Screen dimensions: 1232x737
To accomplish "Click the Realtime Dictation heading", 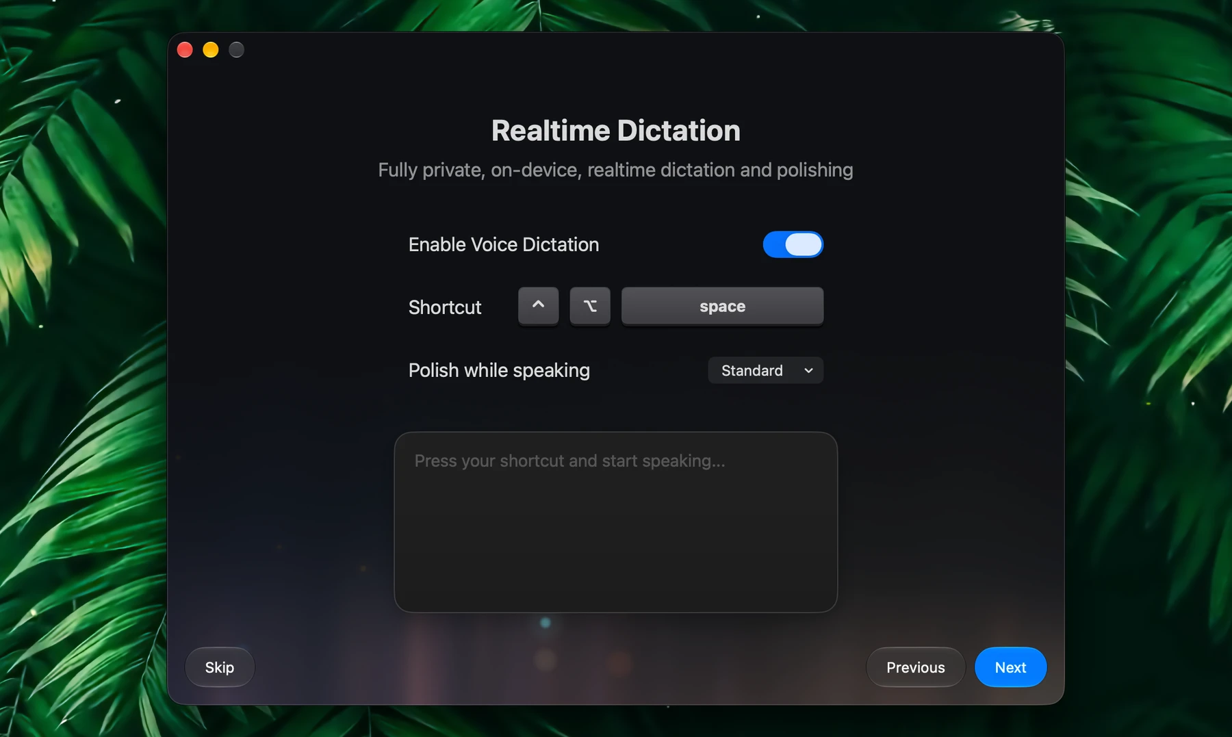I will [x=615, y=131].
